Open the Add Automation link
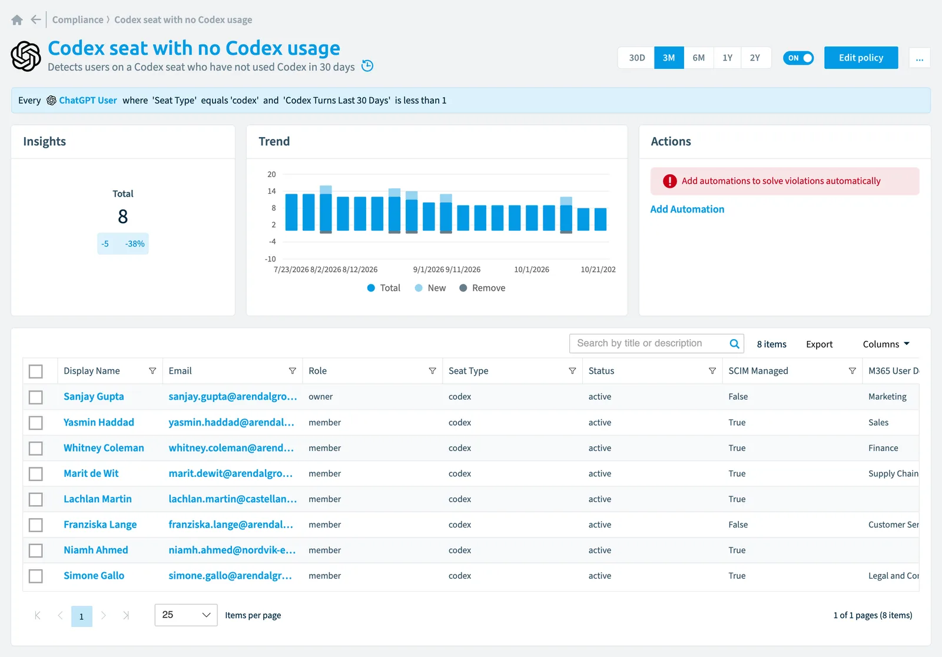 click(x=687, y=210)
